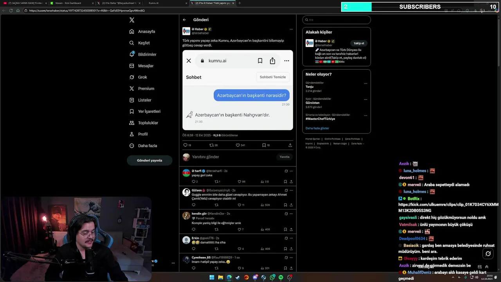
Task: Open more options on Ə hərfi reply
Action: pyautogui.click(x=291, y=171)
